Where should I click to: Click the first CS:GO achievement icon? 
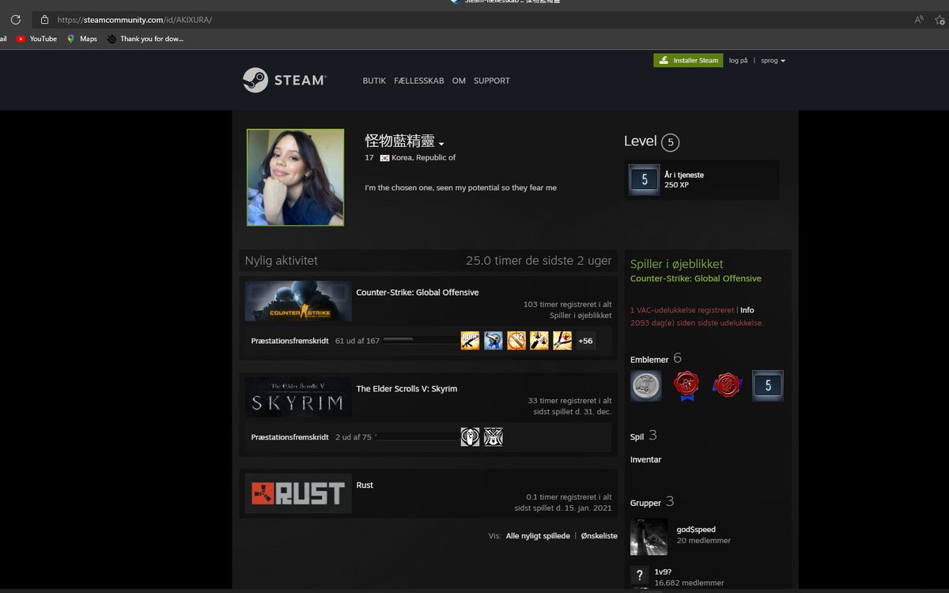tap(471, 341)
